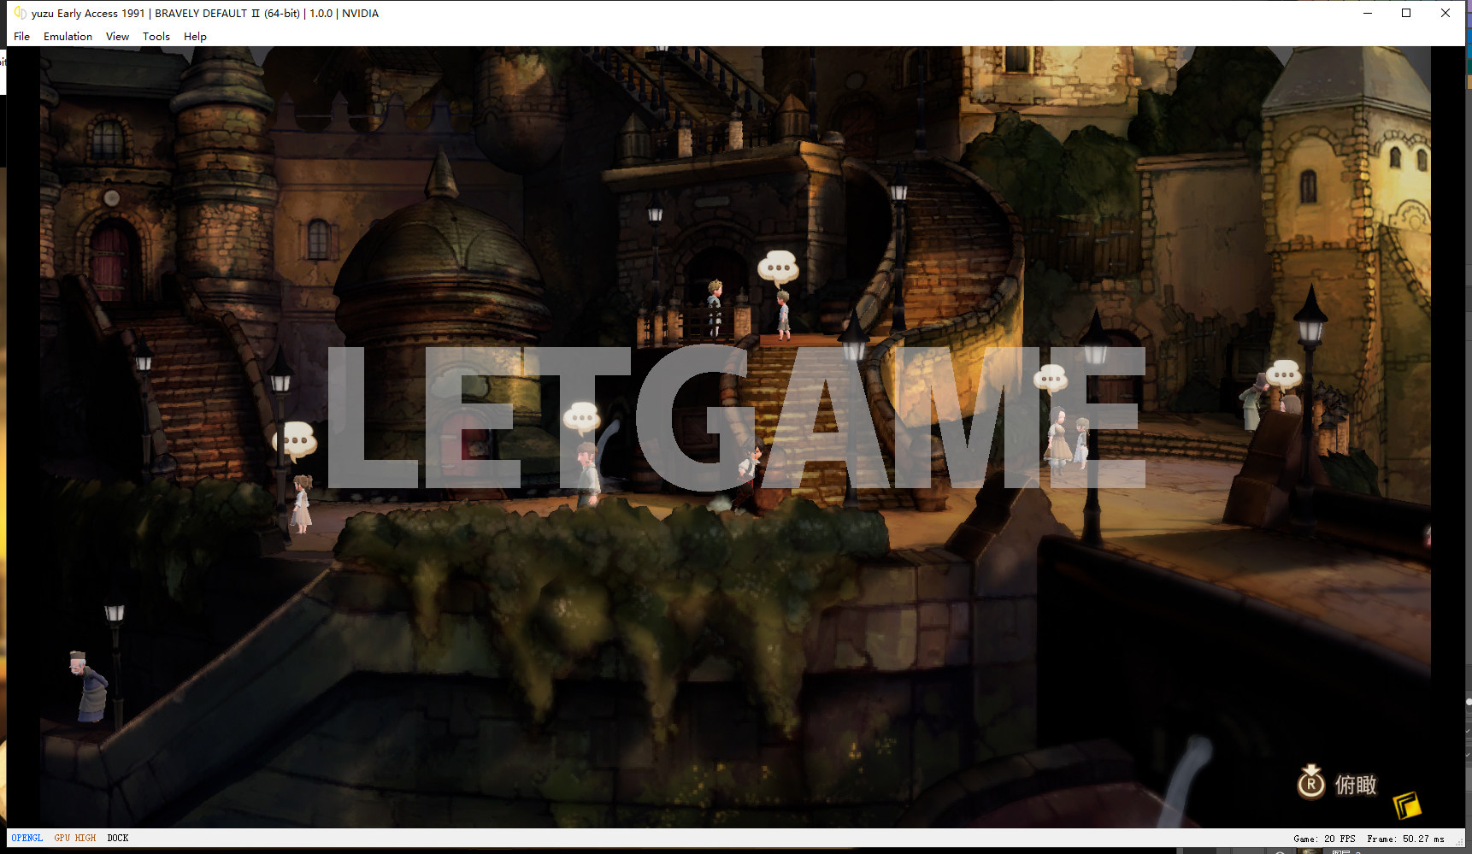
Task: Click the yellow icon in the bottom-right corner
Action: 1406,804
